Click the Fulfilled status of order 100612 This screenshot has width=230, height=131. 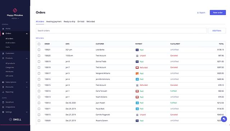(x=173, y=103)
